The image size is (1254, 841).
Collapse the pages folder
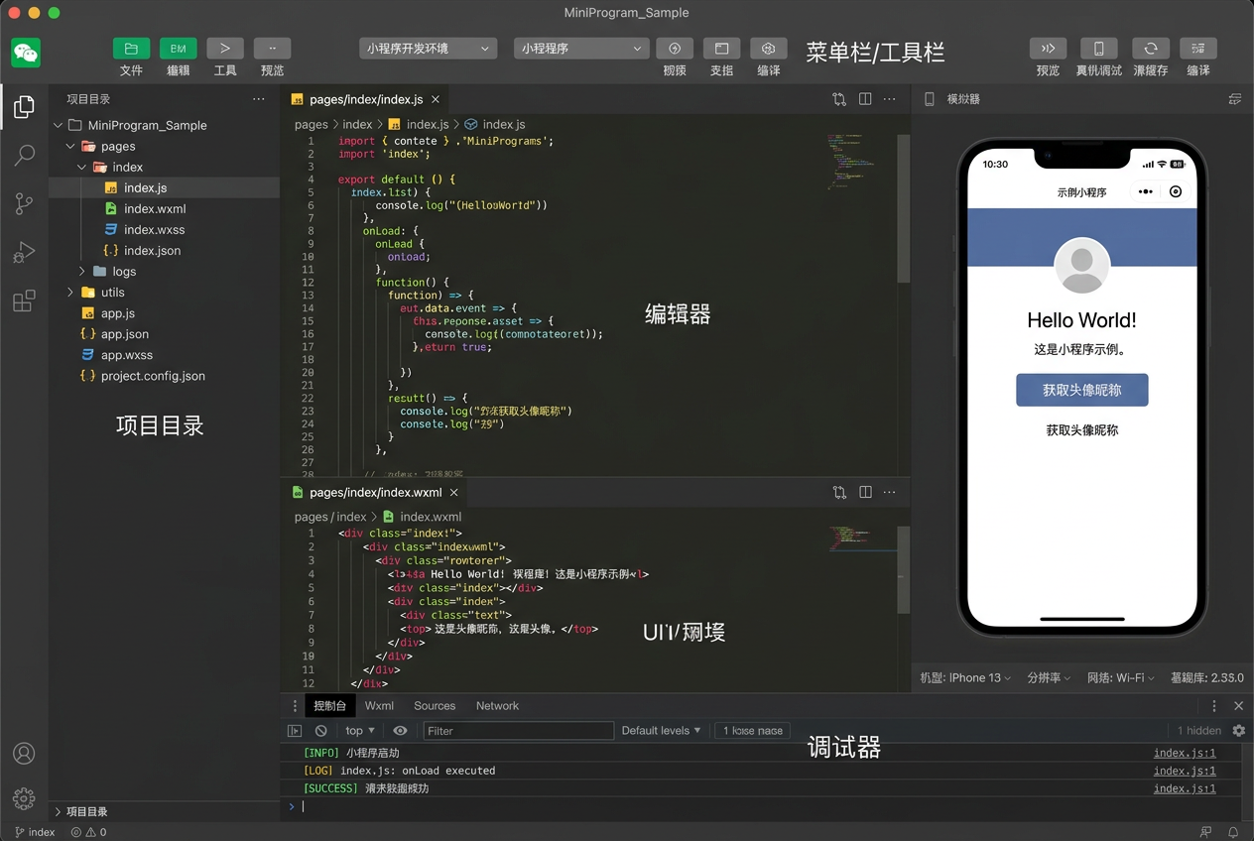click(70, 146)
